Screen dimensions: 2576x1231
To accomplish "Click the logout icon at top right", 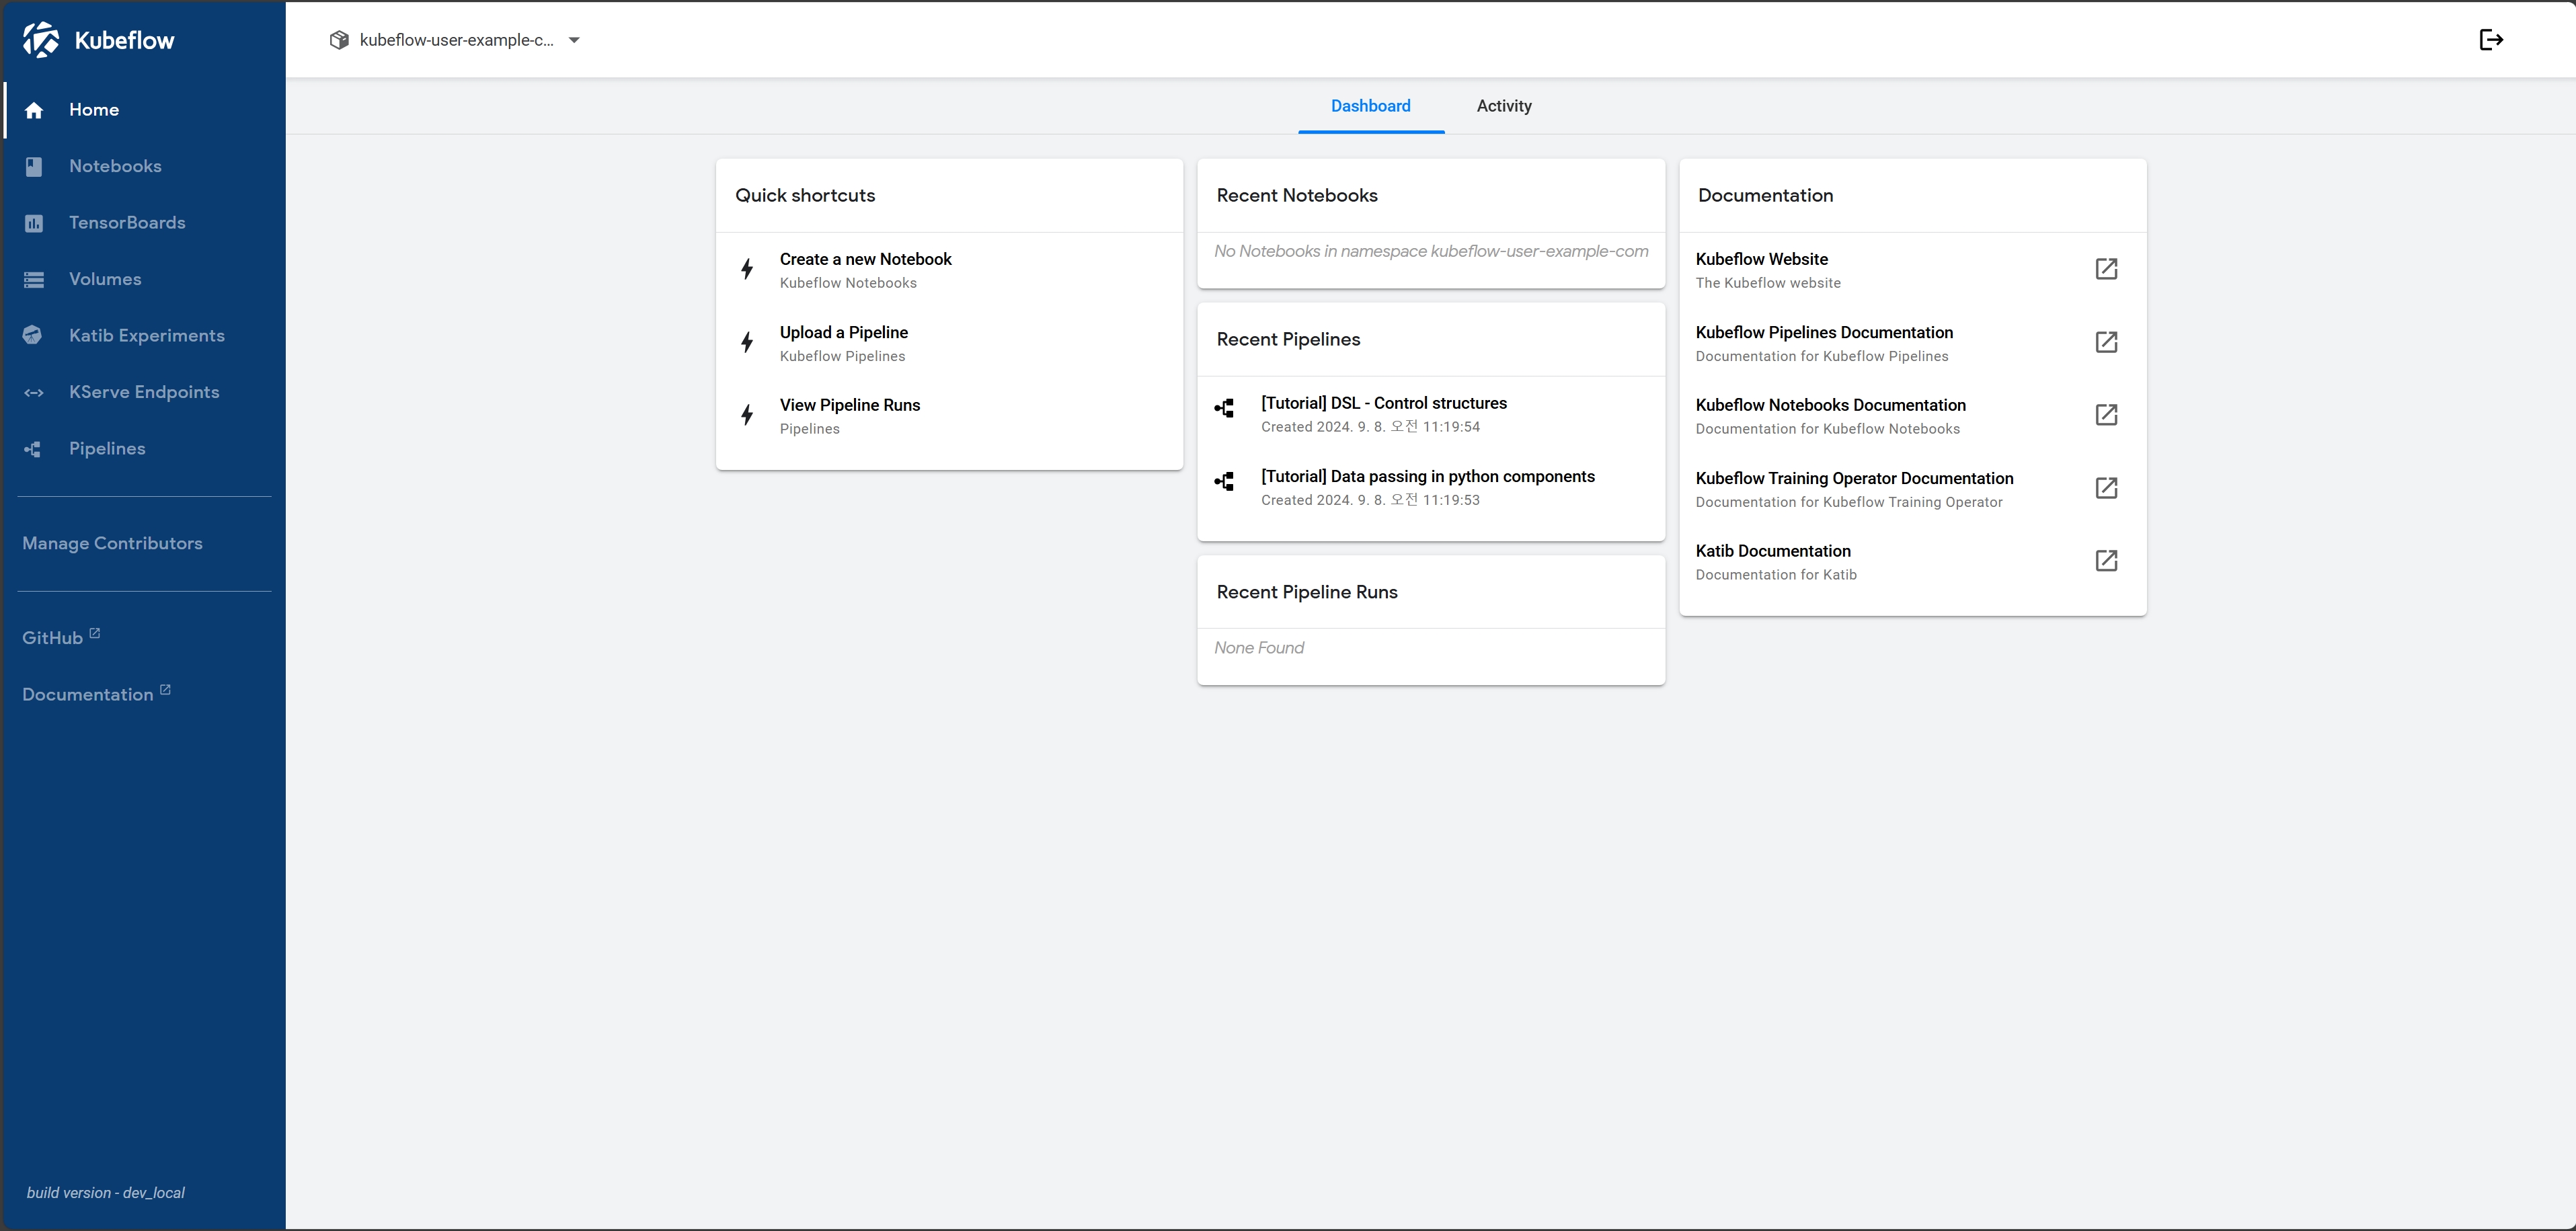I will click(x=2490, y=40).
